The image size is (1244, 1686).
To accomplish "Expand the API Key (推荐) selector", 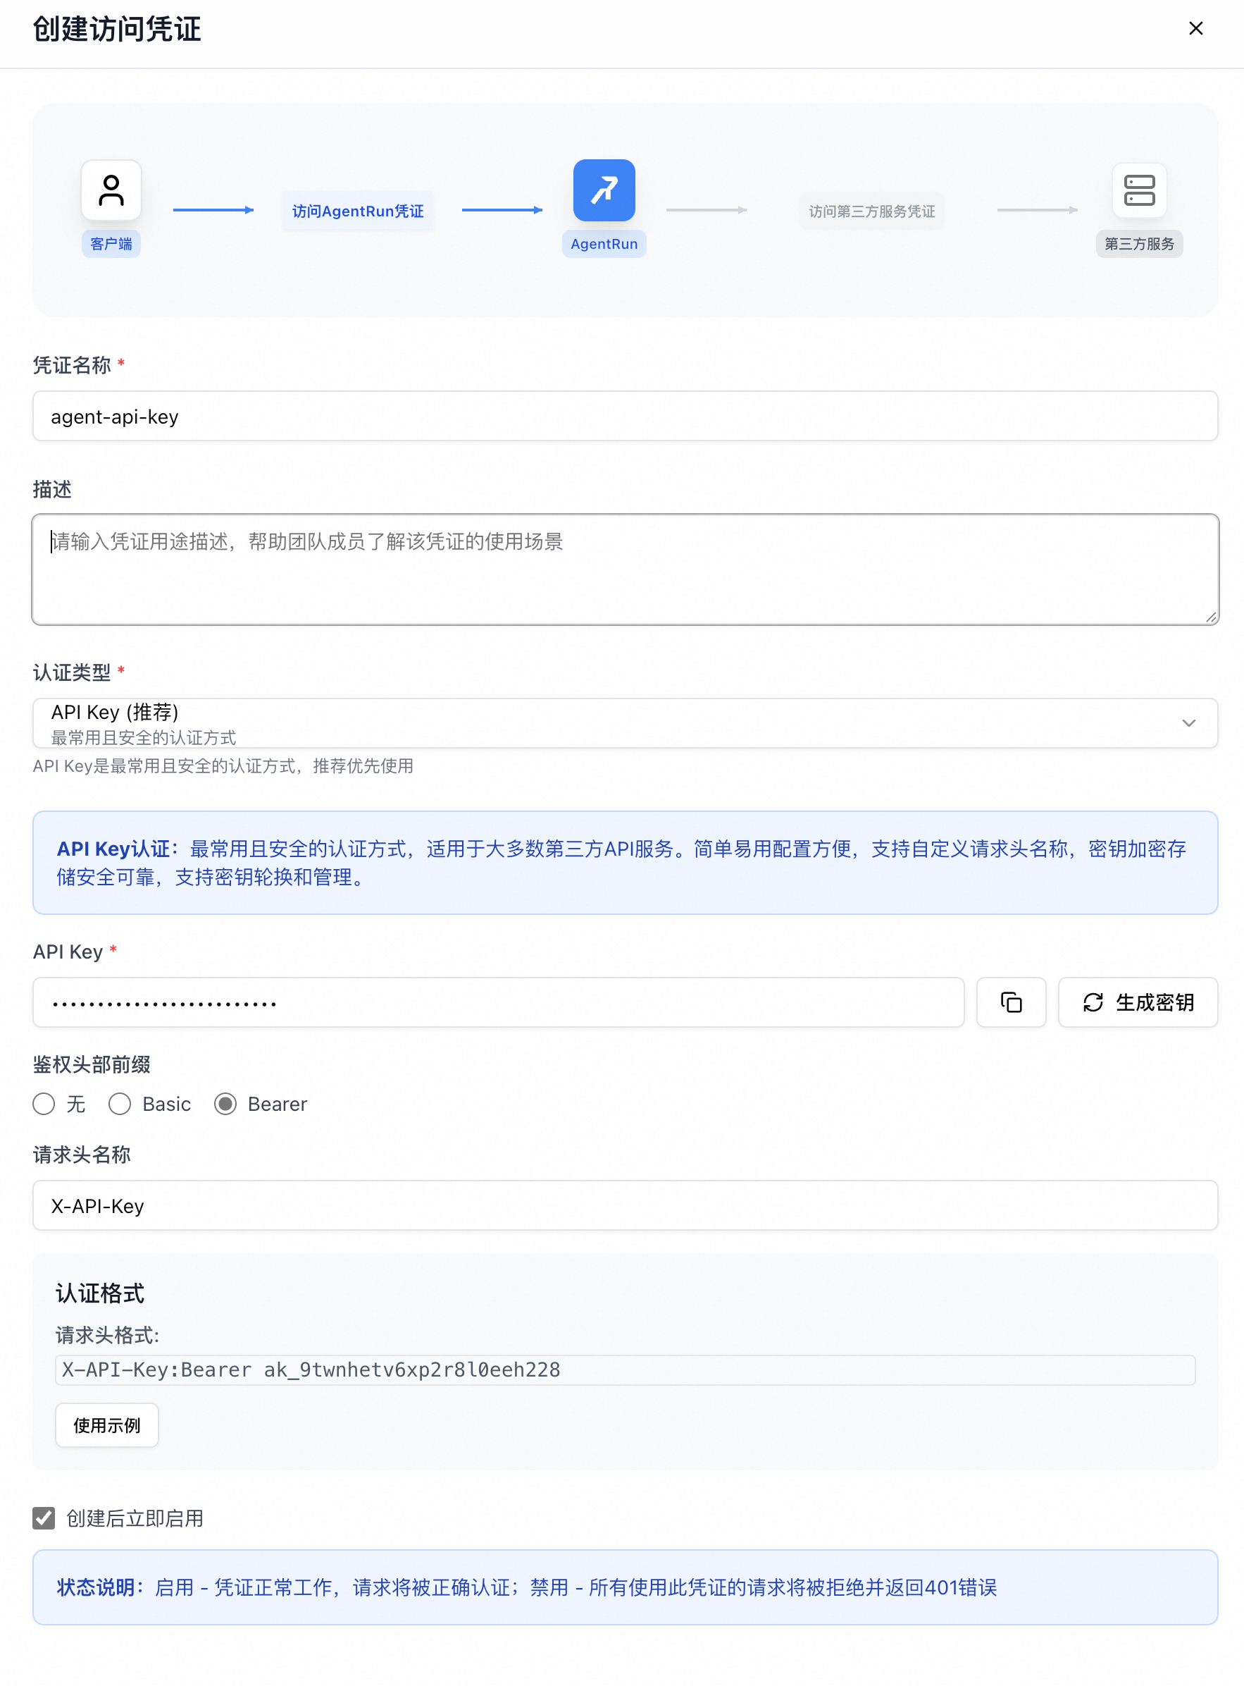I will point(1190,722).
